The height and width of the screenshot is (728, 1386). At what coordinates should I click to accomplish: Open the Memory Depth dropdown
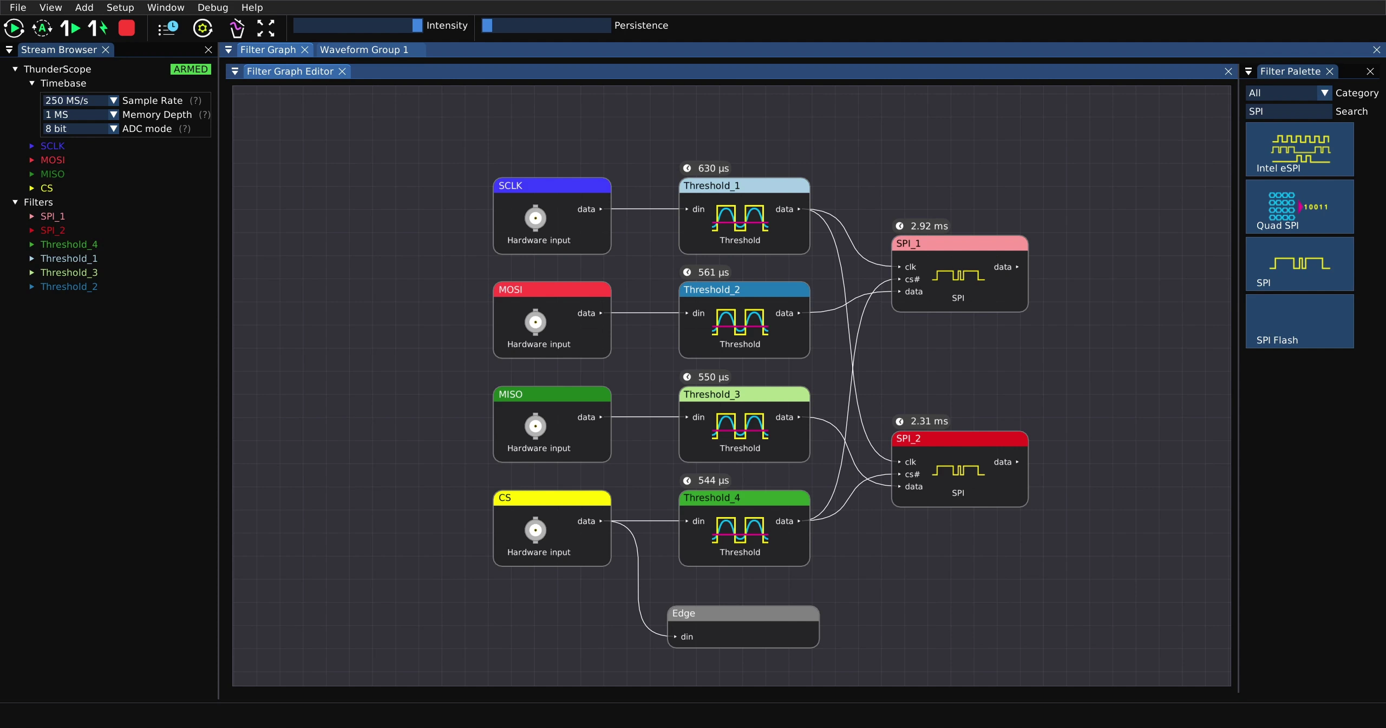81,115
